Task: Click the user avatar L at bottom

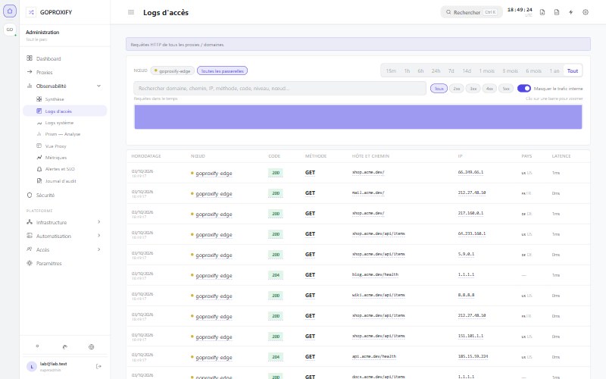Action: [x=32, y=366]
